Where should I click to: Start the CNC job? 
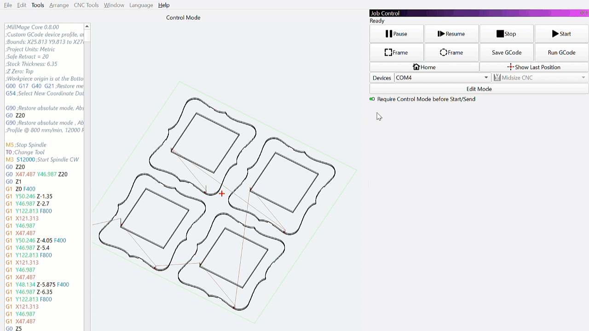(561, 34)
